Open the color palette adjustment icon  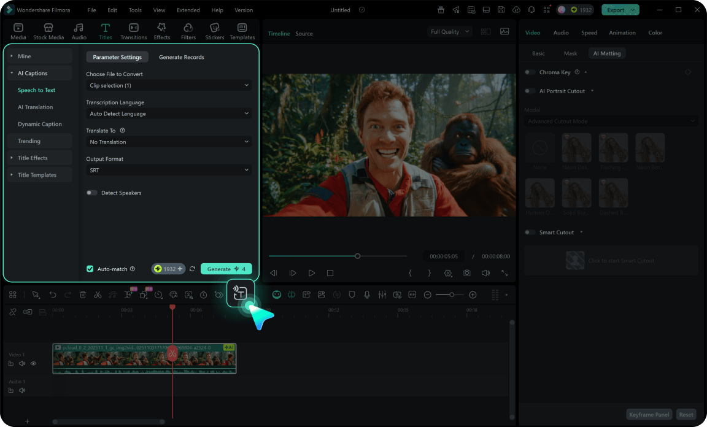pyautogui.click(x=174, y=294)
